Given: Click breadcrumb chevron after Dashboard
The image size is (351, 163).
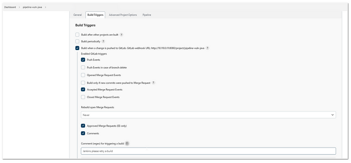Looking at the screenshot, I should tap(19, 7).
